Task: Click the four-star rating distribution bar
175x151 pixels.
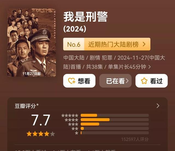Action: click(115, 120)
